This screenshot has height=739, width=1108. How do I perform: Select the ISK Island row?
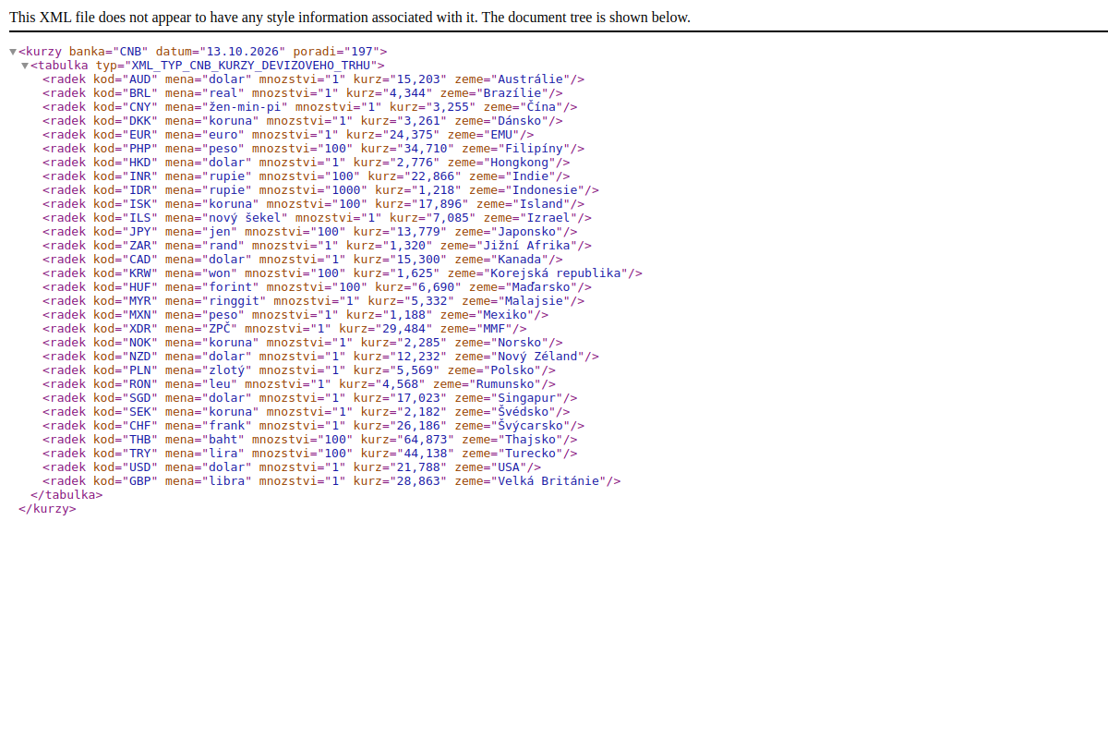313,204
